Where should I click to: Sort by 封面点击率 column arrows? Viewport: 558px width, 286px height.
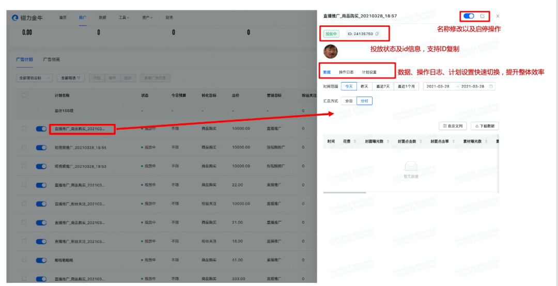[x=454, y=141]
